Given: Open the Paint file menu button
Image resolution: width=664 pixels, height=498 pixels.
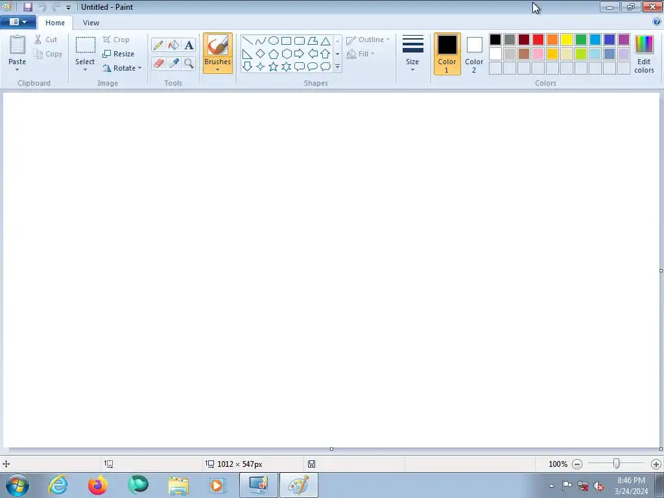Looking at the screenshot, I should pyautogui.click(x=18, y=22).
